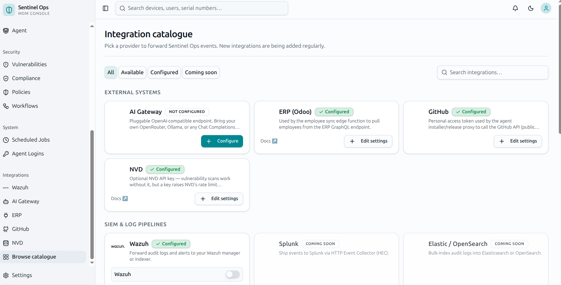
Task: Click the "COMING SOON" badge on Elastic / OpenSearch
Action: click(509, 244)
